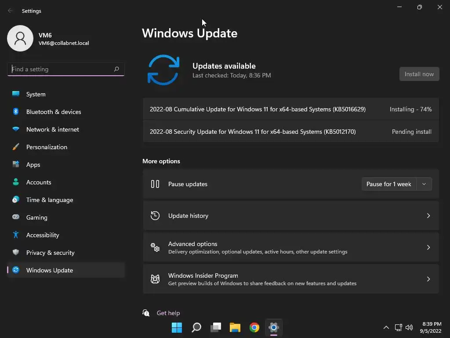Launch File Explorer from taskbar

tap(235, 327)
